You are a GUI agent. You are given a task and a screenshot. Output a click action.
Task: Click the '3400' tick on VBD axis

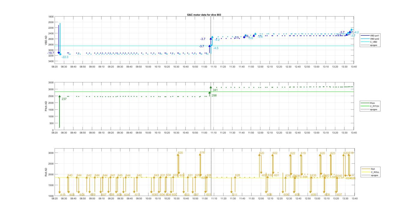(51, 62)
